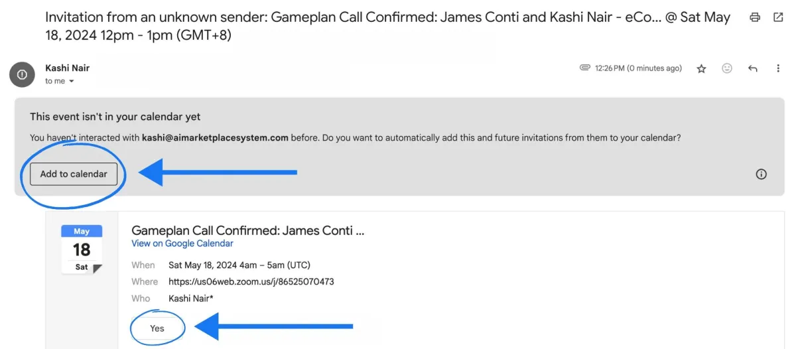Print this email with the printer icon
The width and height of the screenshot is (796, 349).
click(x=755, y=18)
